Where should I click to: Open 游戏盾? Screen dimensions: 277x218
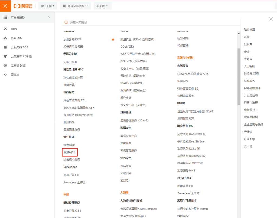[x=124, y=181]
